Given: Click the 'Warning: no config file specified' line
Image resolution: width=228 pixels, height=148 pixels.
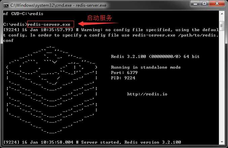Looking at the screenshot, I should (x=111, y=30).
